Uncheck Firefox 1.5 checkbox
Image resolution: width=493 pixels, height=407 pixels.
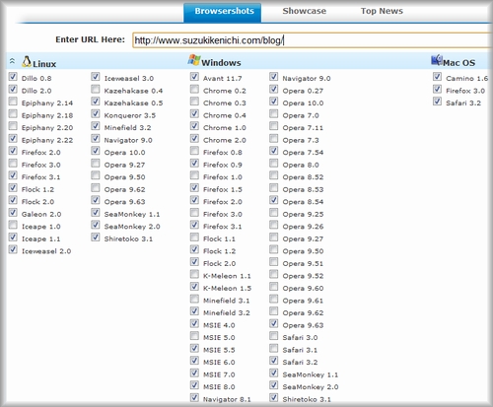[x=194, y=188]
